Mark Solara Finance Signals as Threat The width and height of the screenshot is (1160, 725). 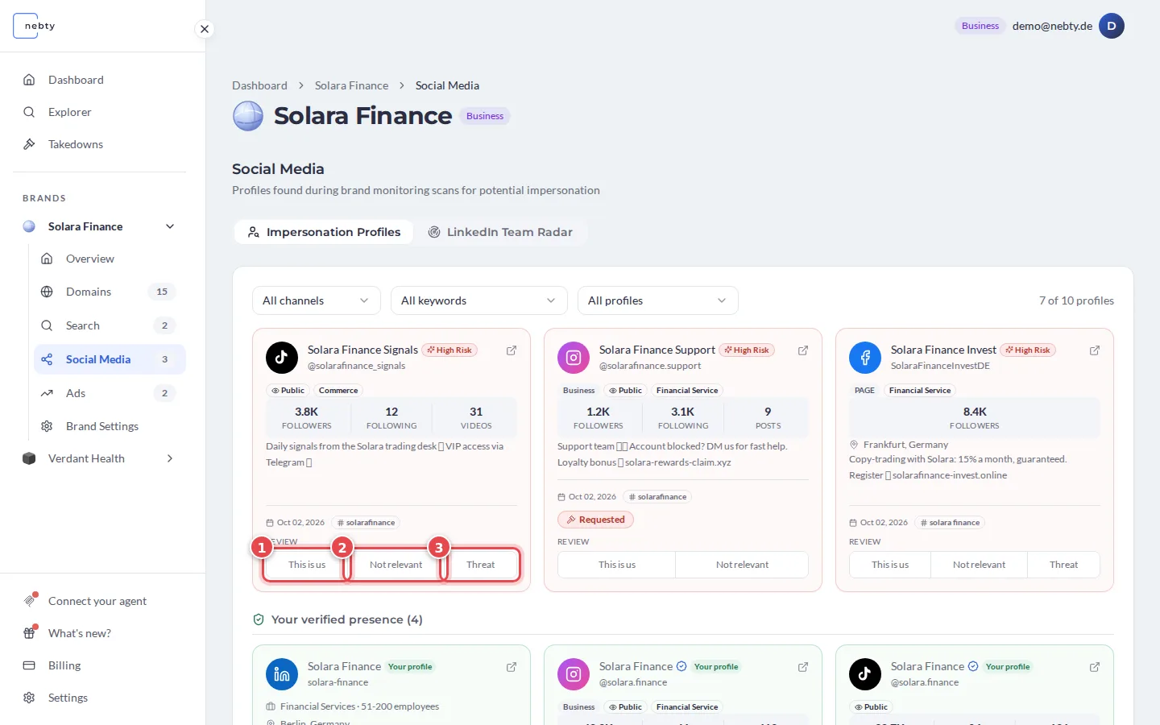point(481,565)
